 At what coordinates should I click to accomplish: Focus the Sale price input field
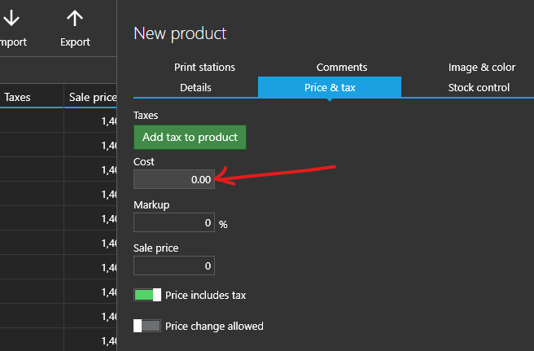[x=174, y=265]
